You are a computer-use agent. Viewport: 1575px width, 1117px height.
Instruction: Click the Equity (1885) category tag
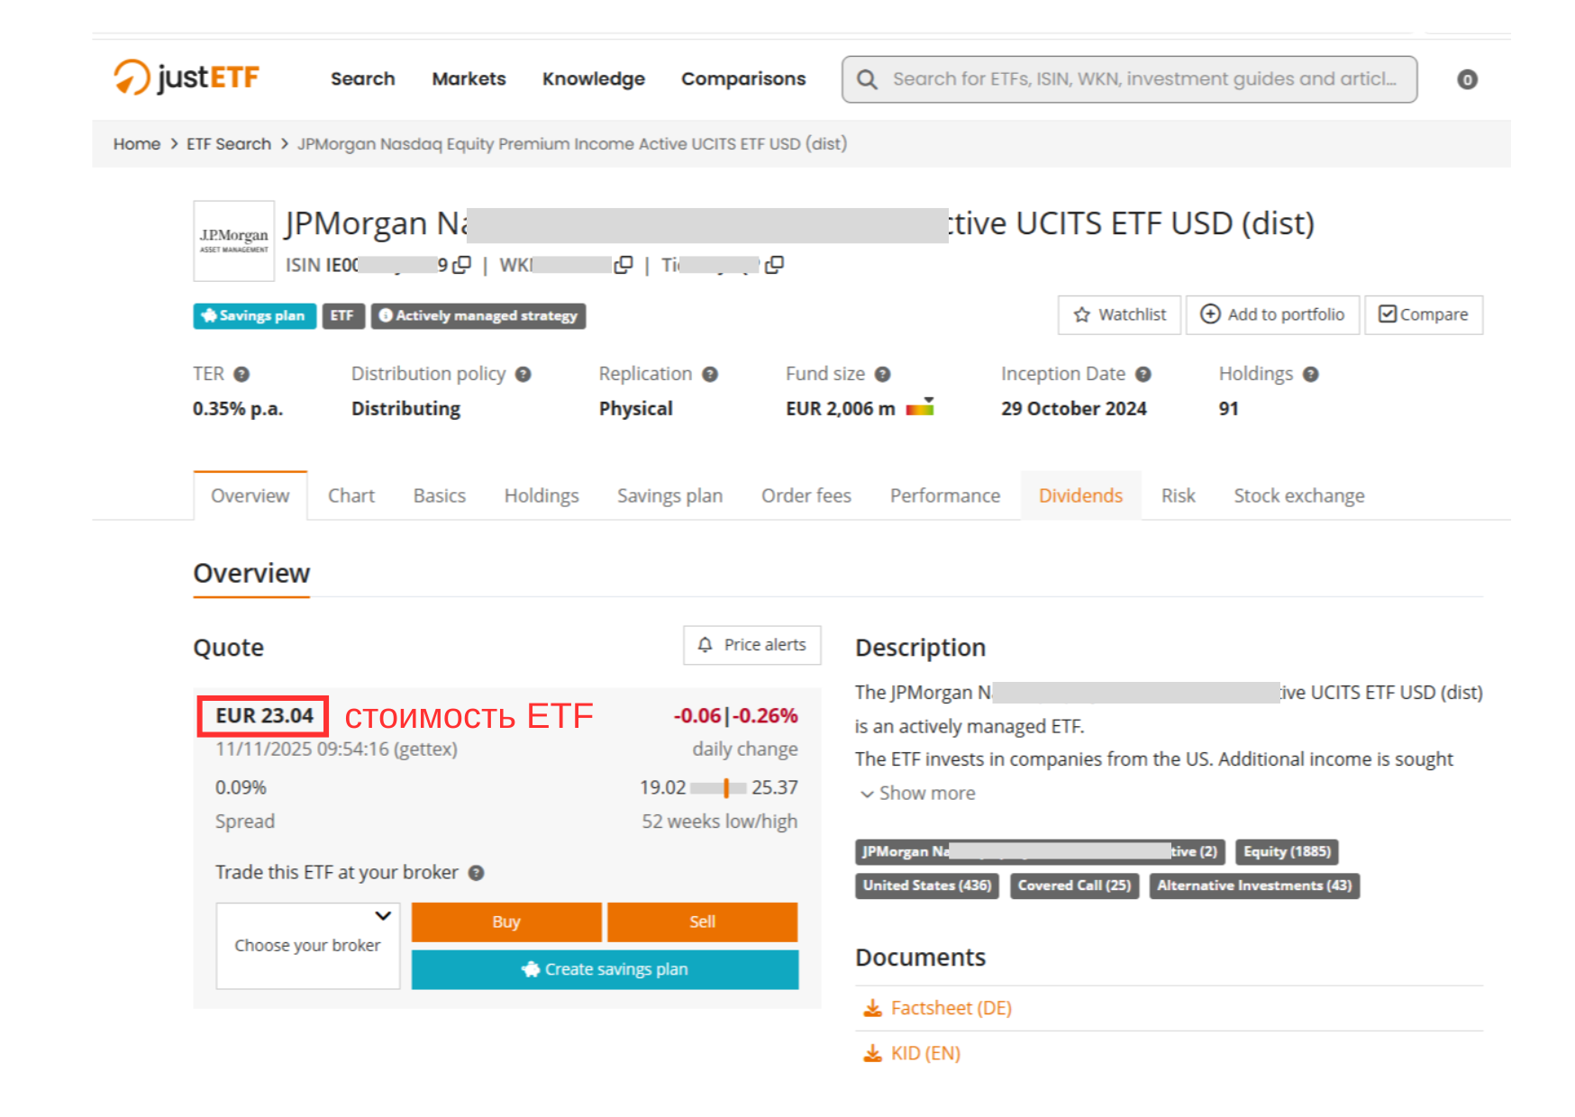pyautogui.click(x=1287, y=851)
